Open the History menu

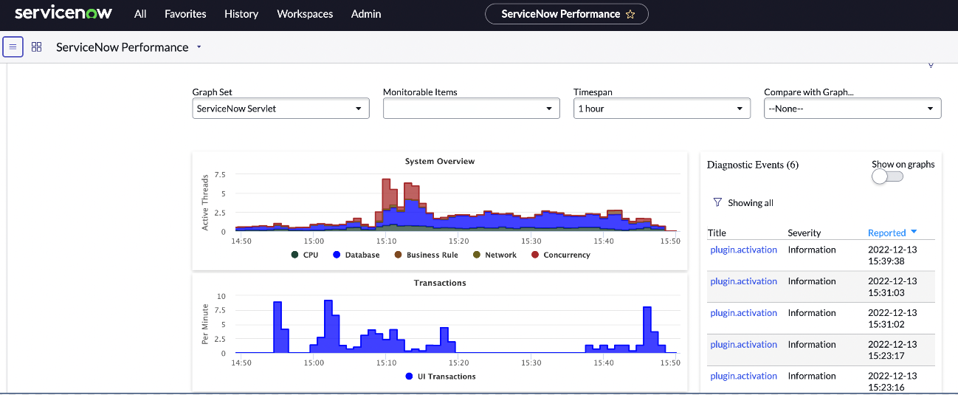pyautogui.click(x=241, y=14)
